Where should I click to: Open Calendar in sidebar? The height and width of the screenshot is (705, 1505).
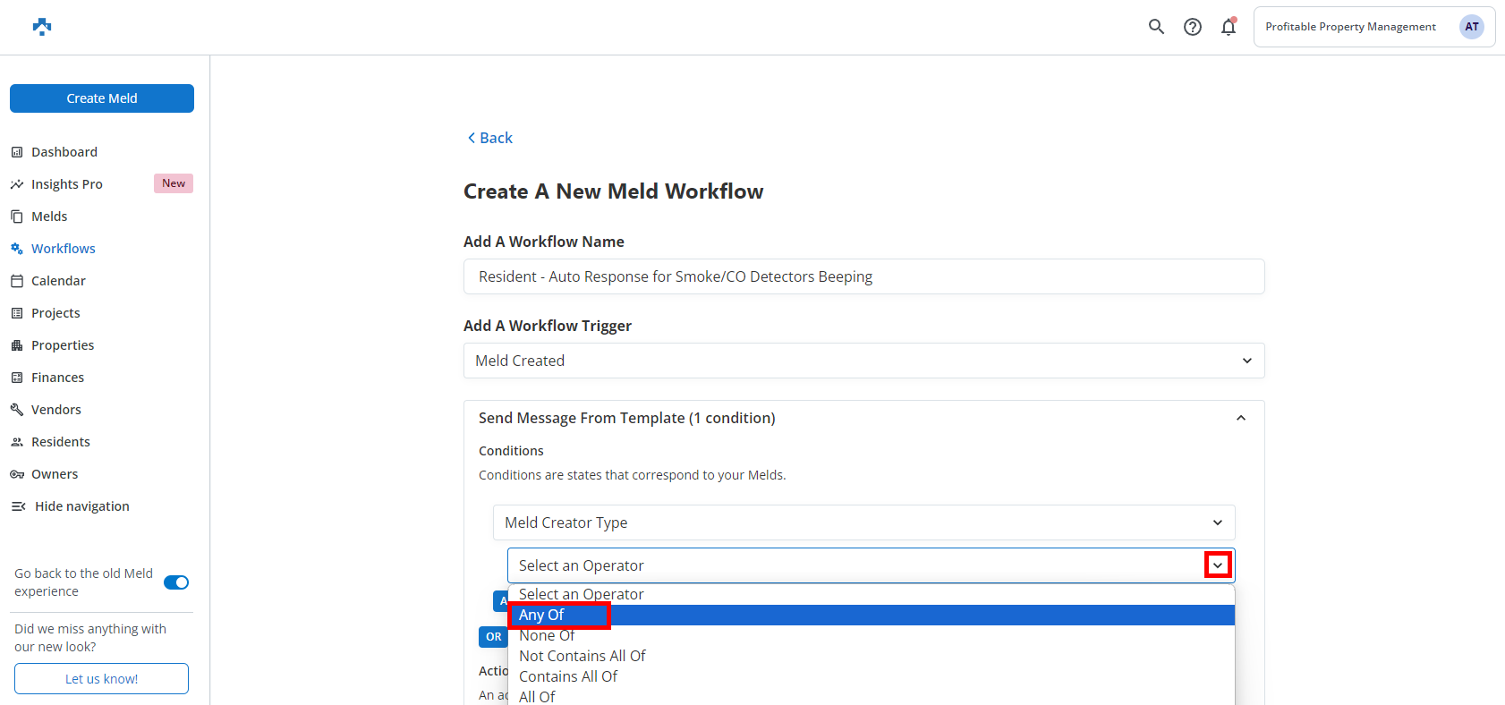pyautogui.click(x=58, y=281)
